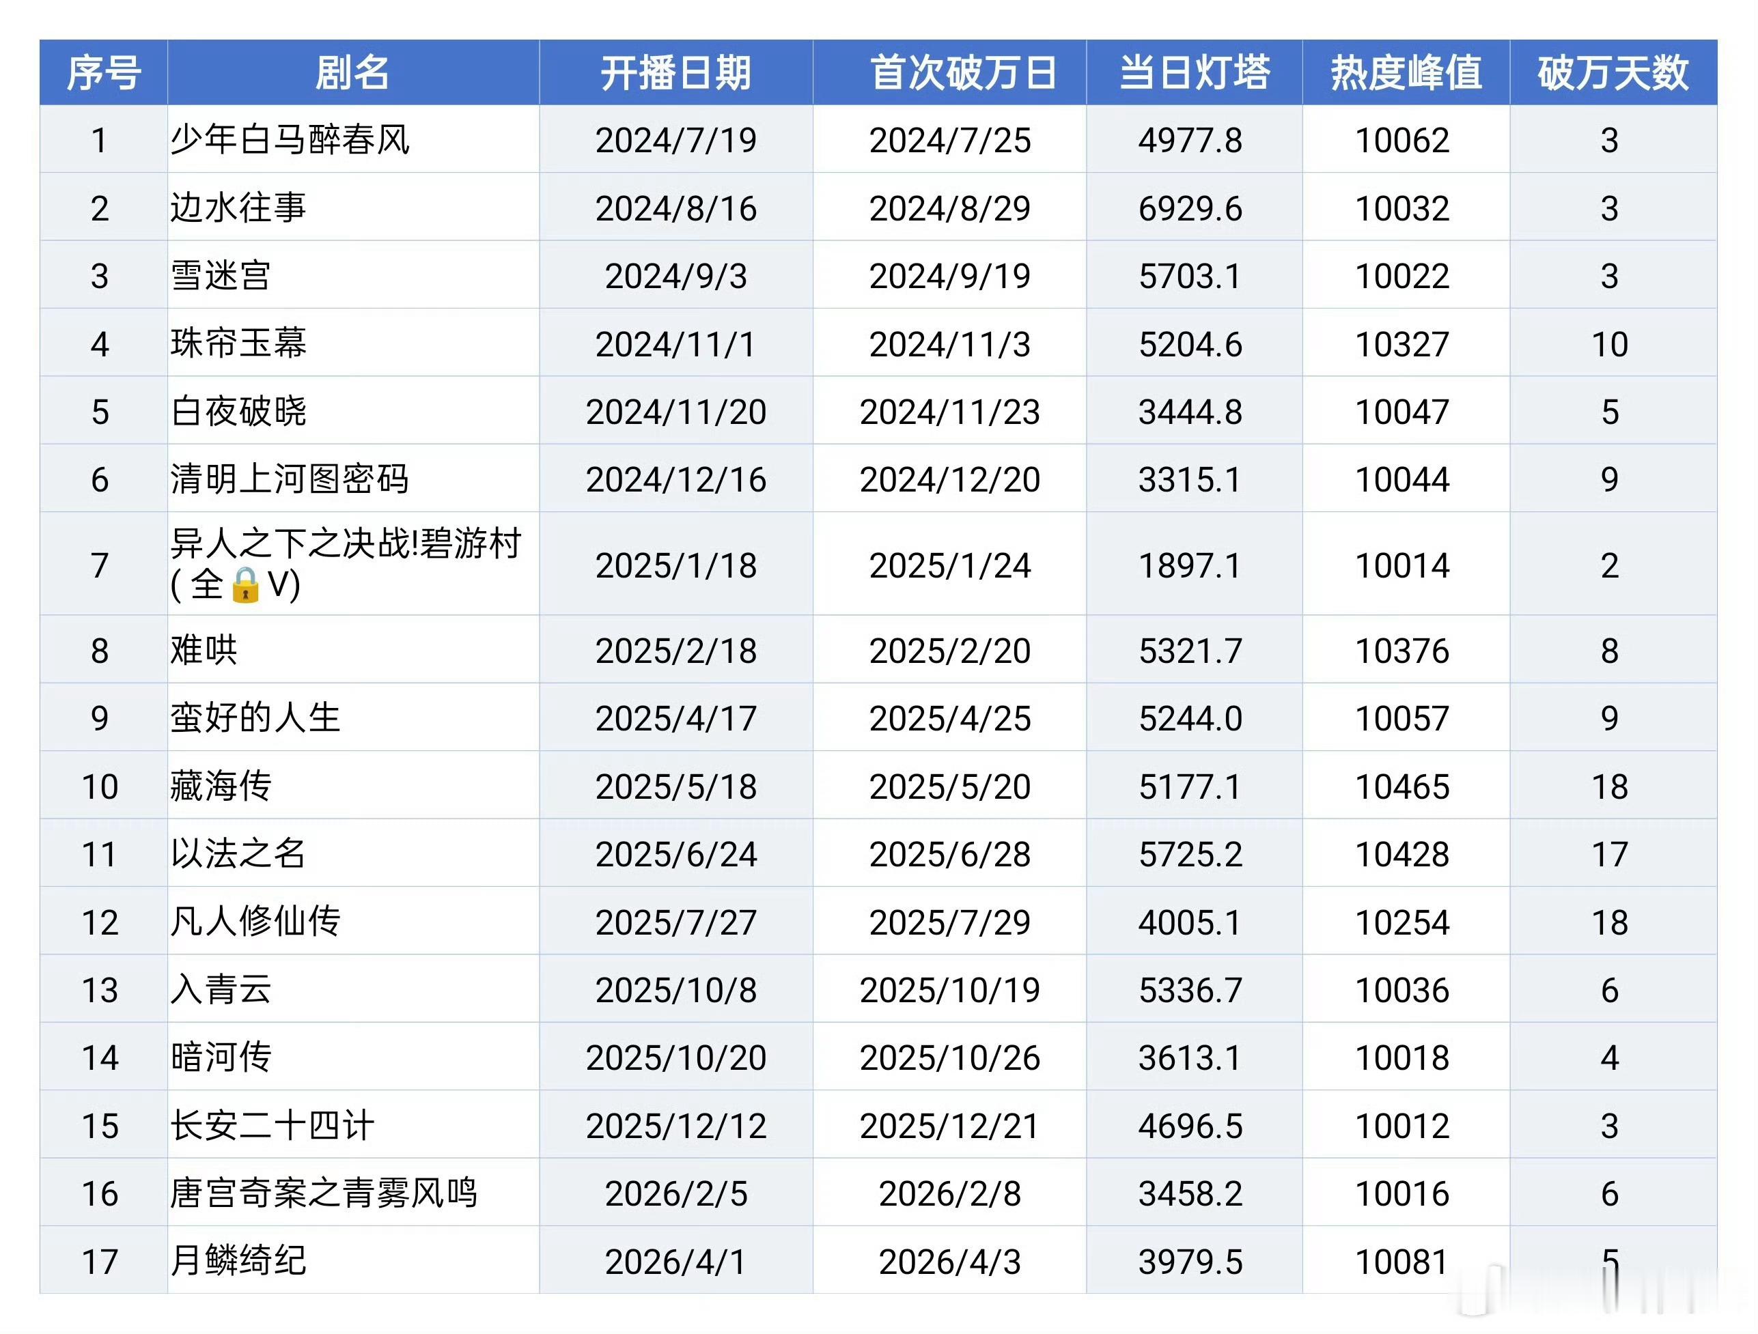Screen dimensions: 1758x1334
Task: Click the start date 2025/2/18
Action: (676, 651)
